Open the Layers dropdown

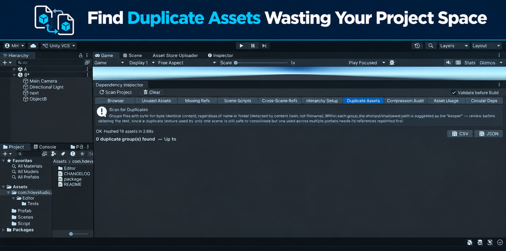pyautogui.click(x=453, y=45)
